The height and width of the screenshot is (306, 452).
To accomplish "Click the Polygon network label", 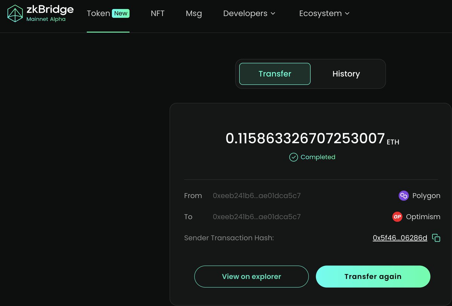I will pos(426,196).
